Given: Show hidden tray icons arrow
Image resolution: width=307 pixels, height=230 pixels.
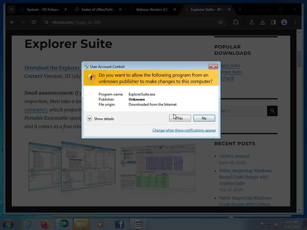Looking at the screenshot, I should coord(255,224).
